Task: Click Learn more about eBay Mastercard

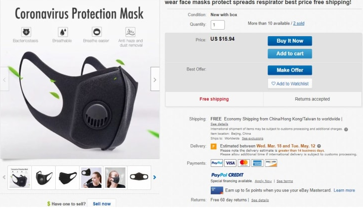Action: point(344,190)
